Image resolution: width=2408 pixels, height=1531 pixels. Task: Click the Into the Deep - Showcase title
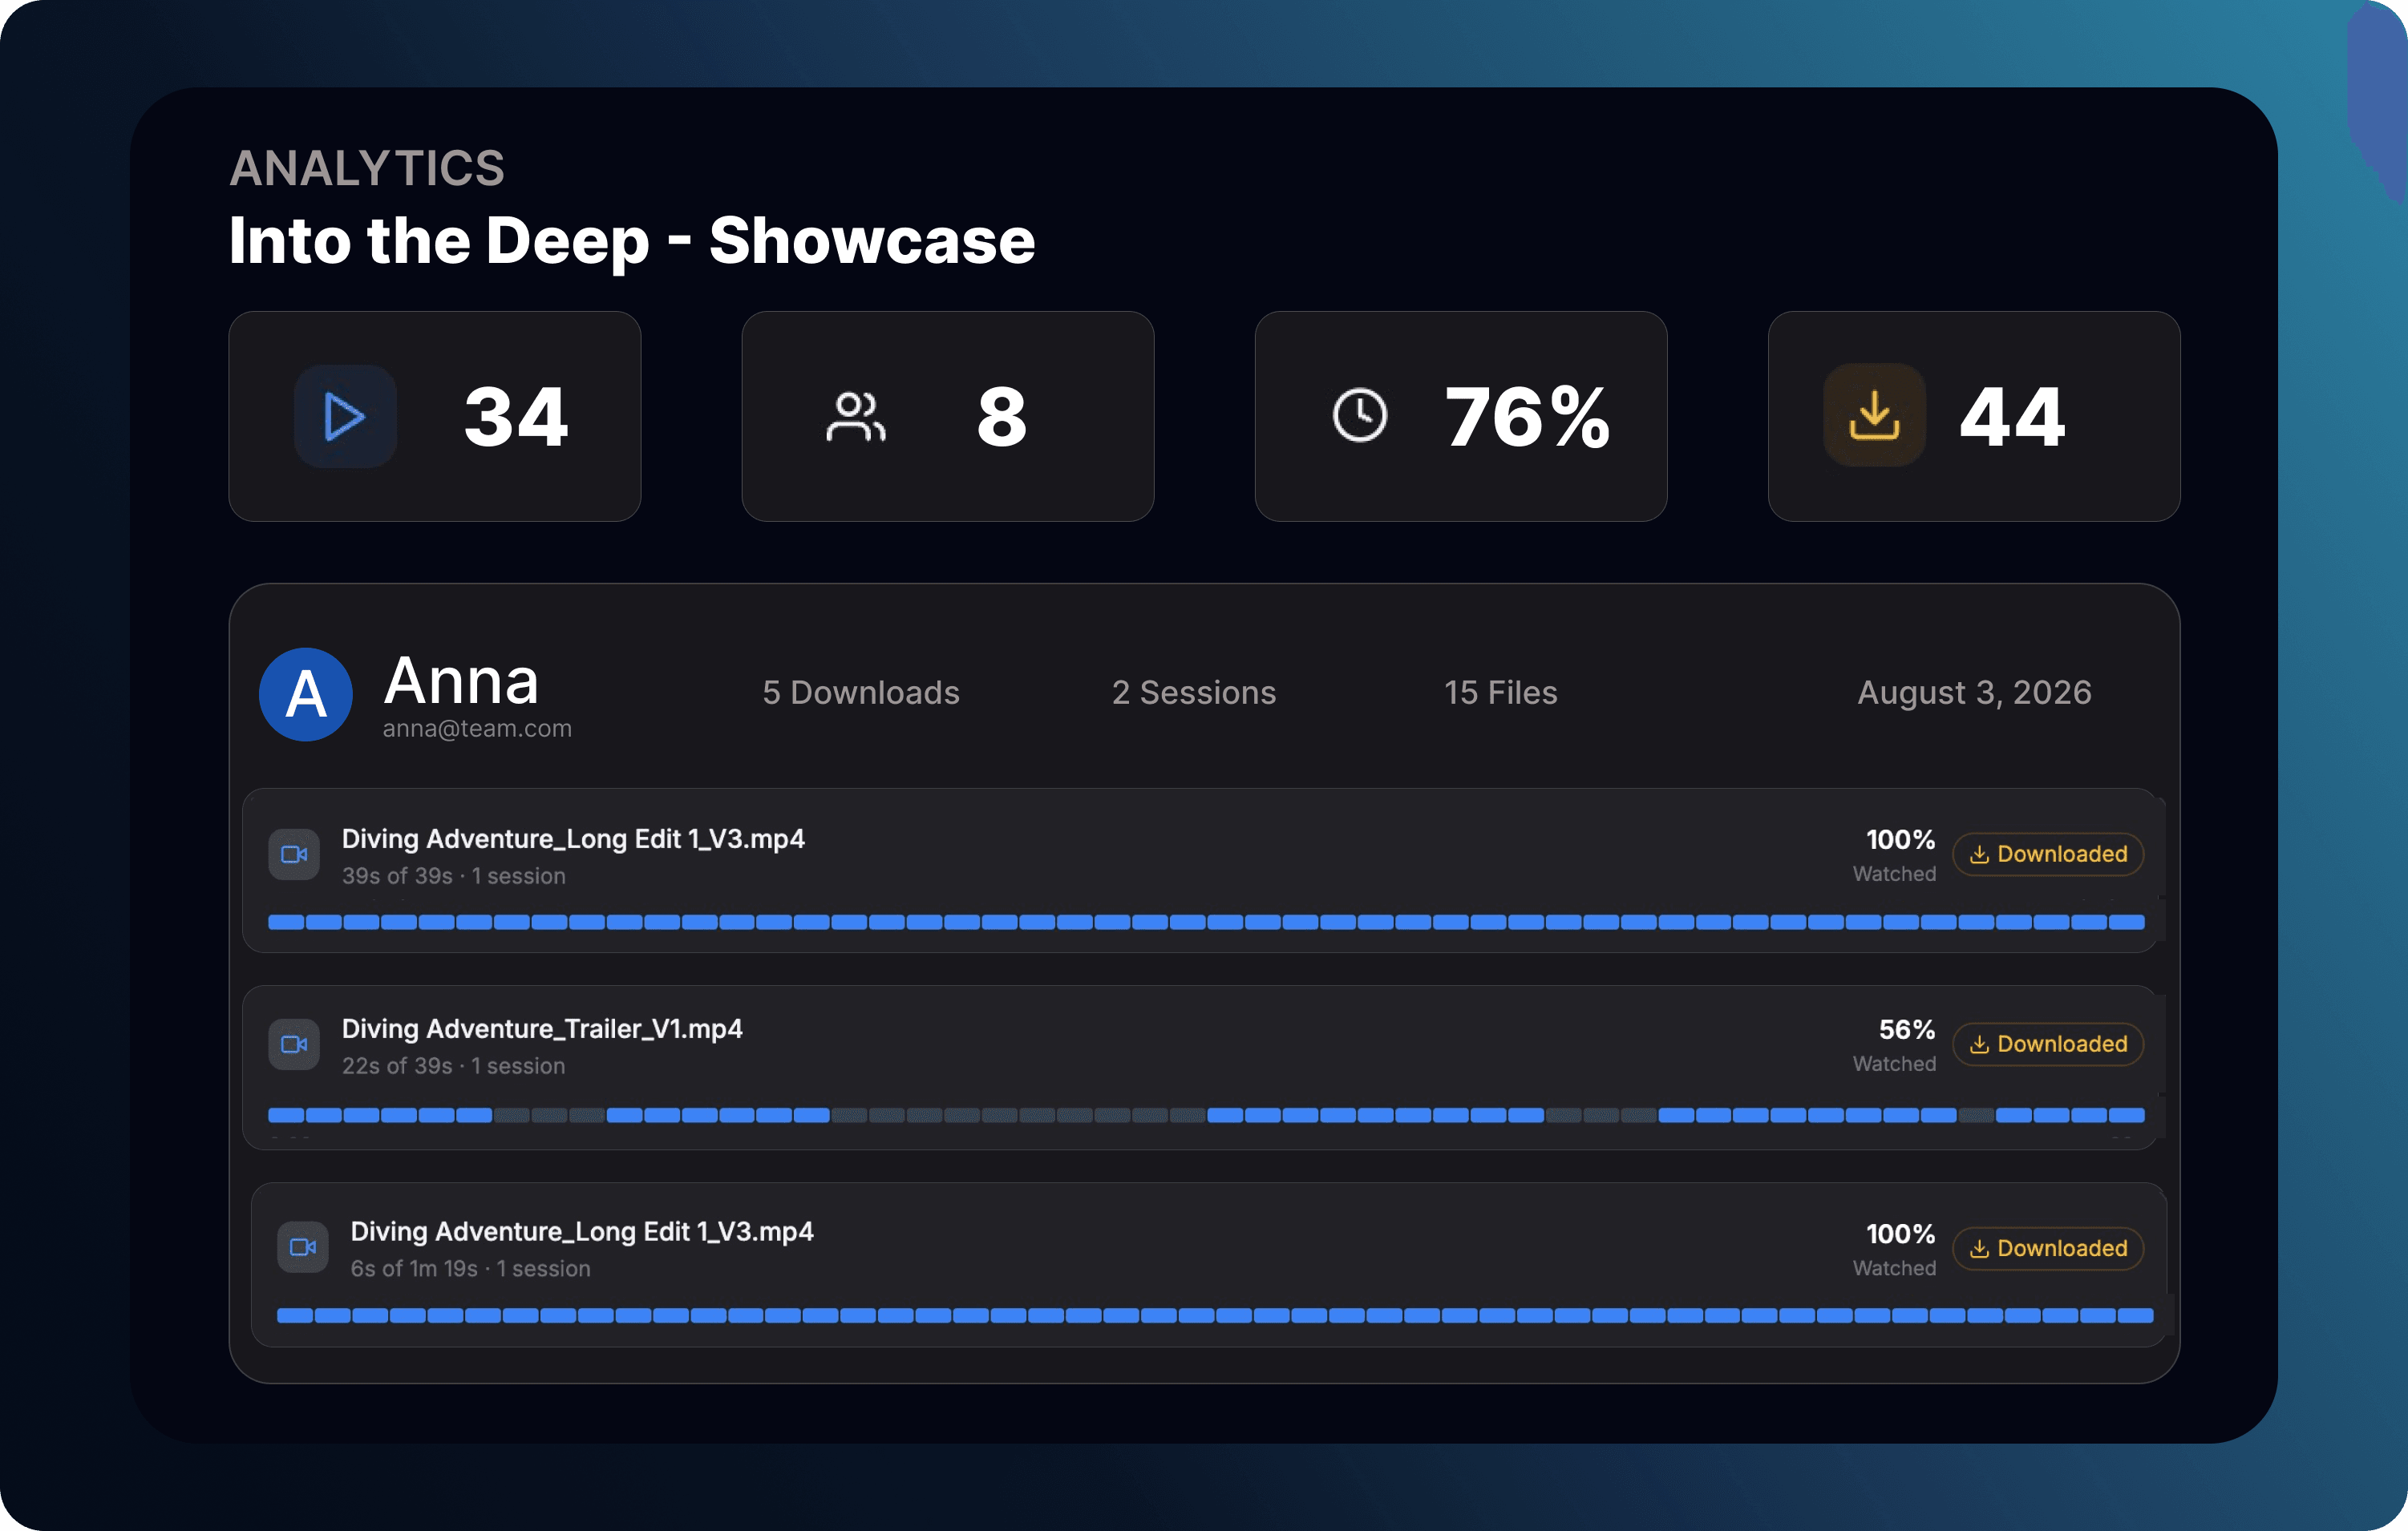(x=632, y=240)
